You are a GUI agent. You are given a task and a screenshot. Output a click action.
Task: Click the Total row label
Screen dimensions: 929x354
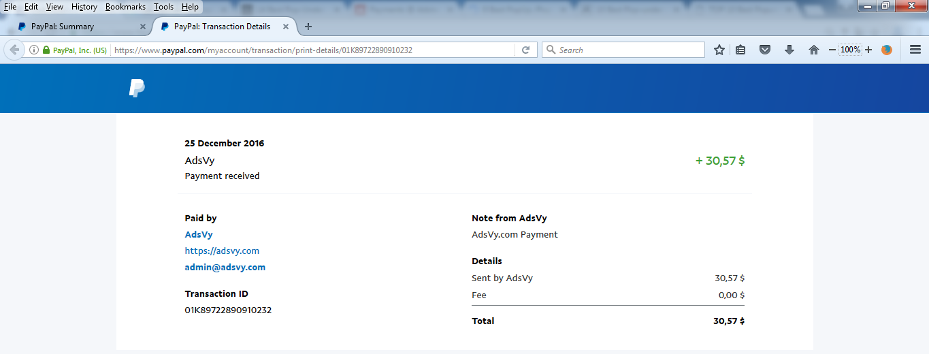[483, 321]
